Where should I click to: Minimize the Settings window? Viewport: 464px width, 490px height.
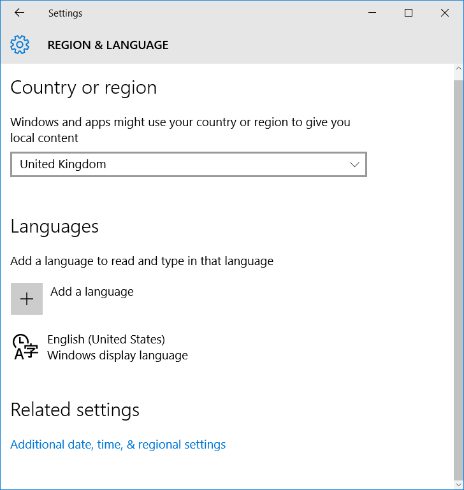pyautogui.click(x=372, y=13)
